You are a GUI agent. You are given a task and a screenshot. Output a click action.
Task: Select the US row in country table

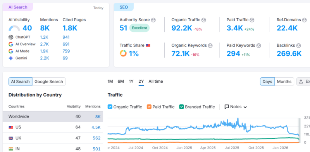(53, 127)
